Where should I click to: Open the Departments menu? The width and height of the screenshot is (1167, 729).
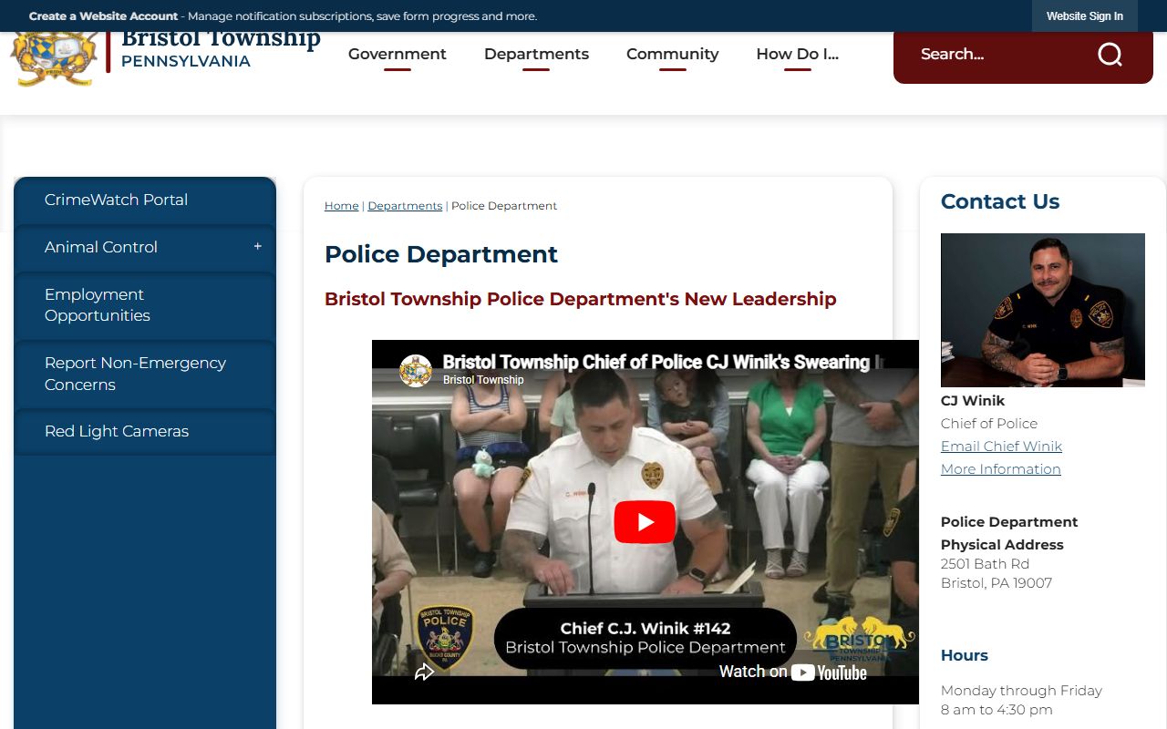(x=536, y=54)
